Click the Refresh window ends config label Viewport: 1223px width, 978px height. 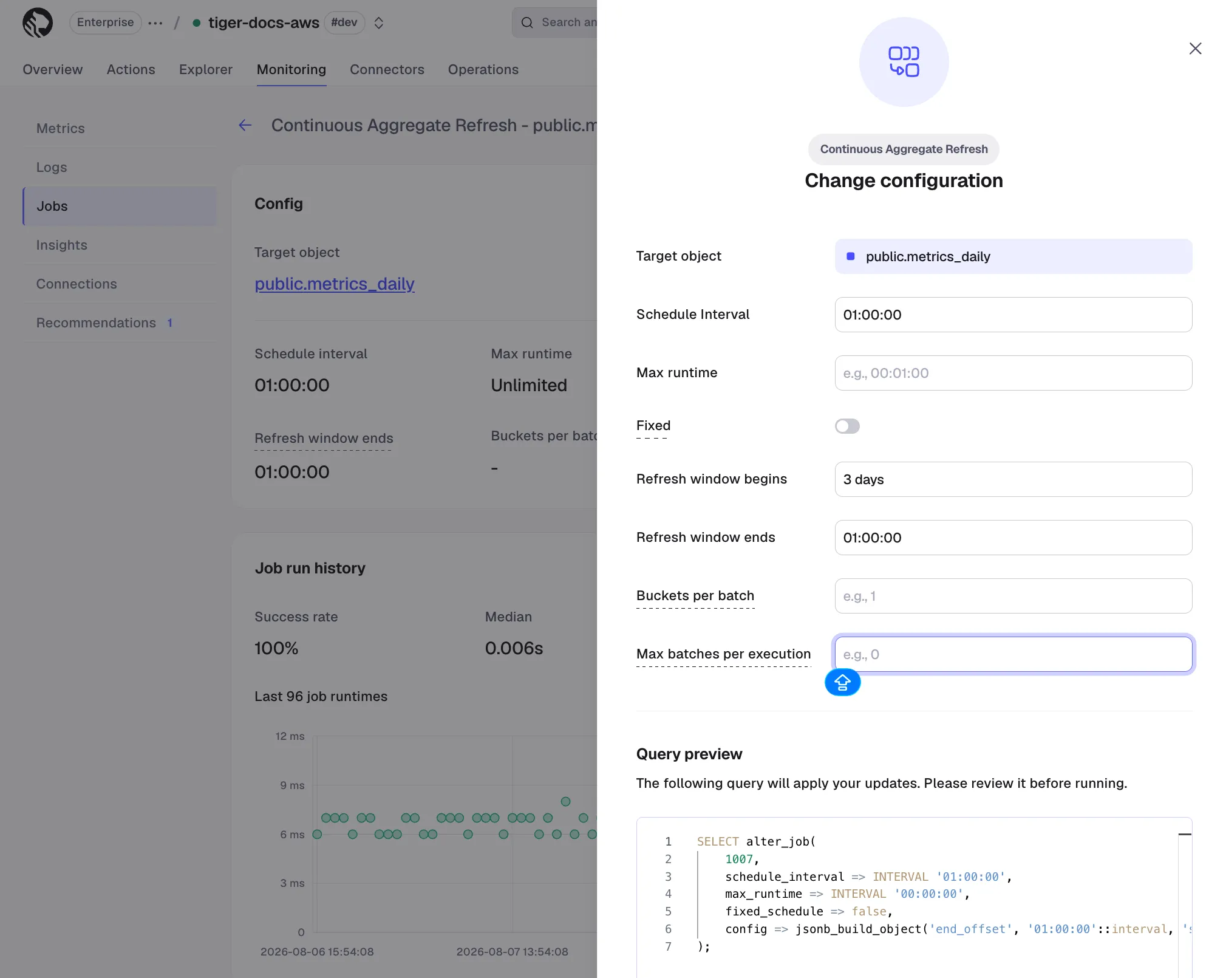pyautogui.click(x=324, y=438)
